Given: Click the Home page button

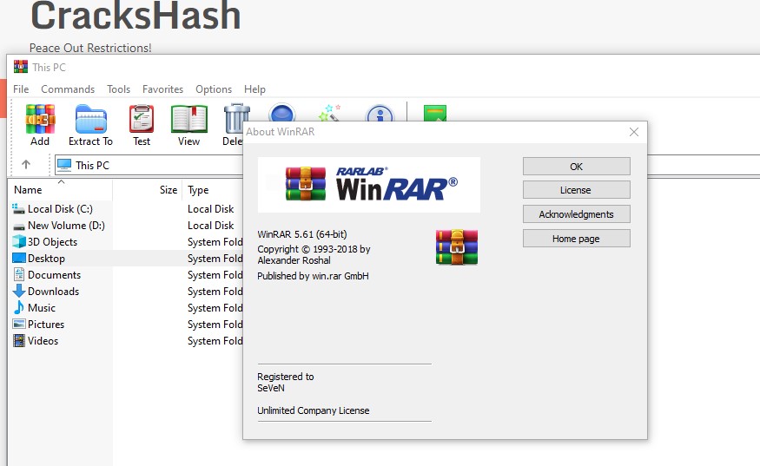Looking at the screenshot, I should pos(577,239).
